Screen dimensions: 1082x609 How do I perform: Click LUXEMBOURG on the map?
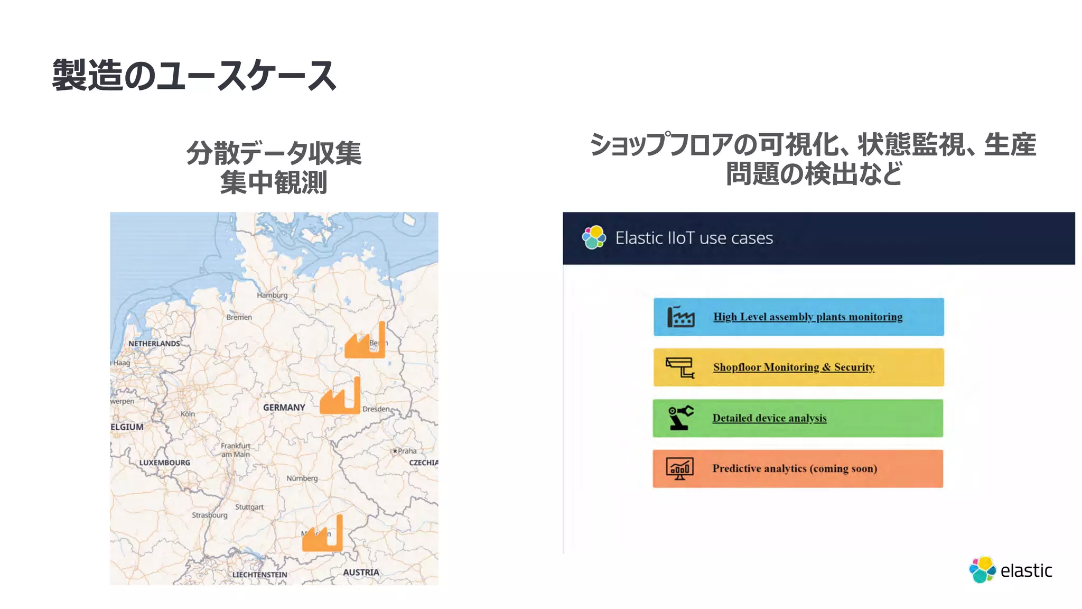coord(164,463)
